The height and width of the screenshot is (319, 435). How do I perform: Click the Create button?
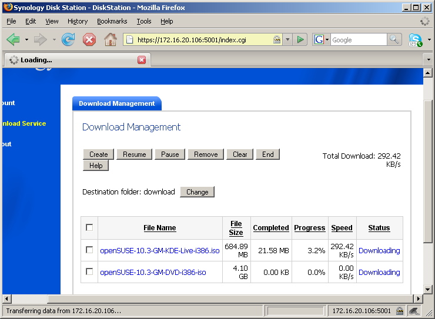click(99, 155)
